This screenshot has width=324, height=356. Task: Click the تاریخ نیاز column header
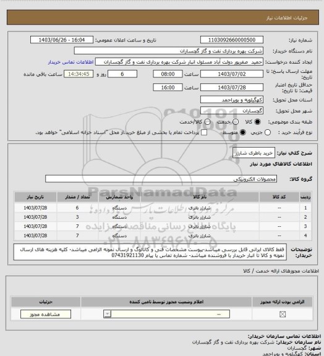click(x=35, y=197)
